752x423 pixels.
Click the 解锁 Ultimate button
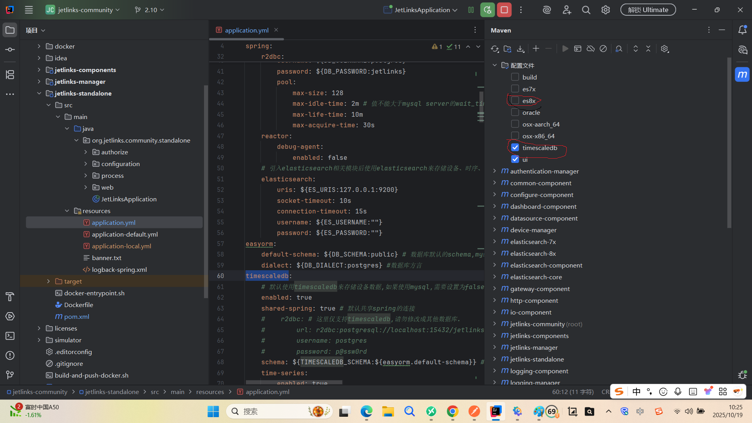point(648,10)
